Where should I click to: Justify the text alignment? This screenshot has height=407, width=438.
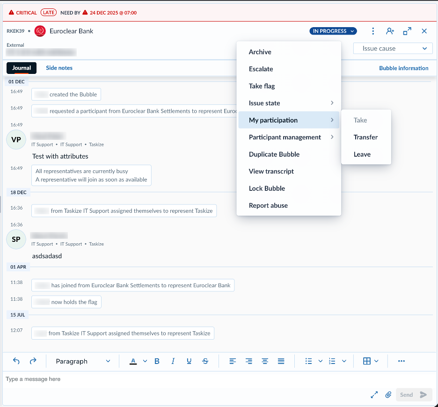pos(281,361)
